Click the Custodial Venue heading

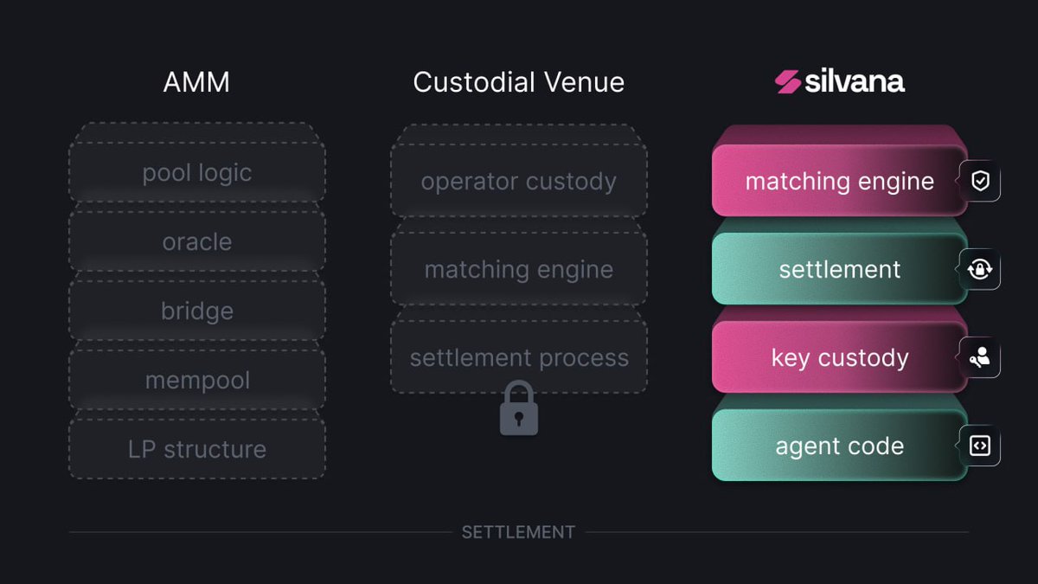519,82
